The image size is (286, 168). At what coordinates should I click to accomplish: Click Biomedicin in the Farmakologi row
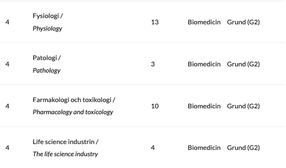[x=204, y=106]
